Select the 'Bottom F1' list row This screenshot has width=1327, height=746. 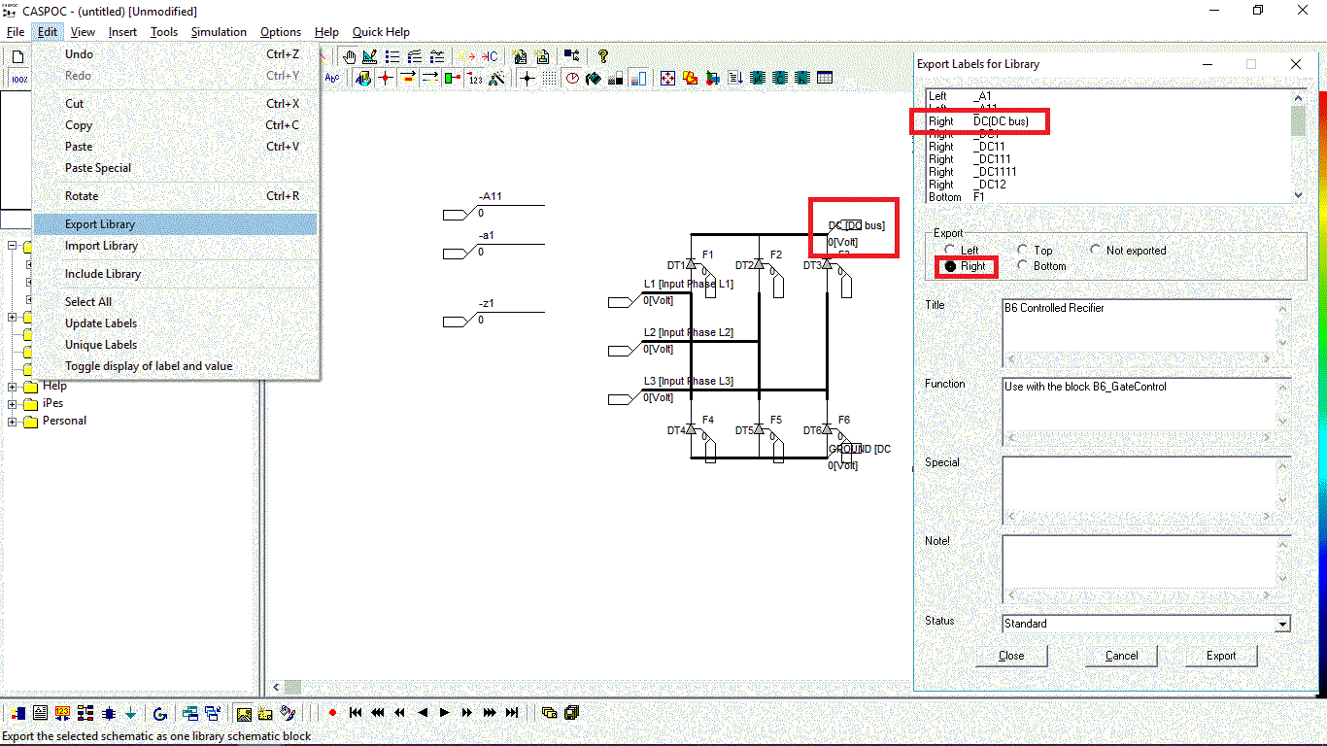[1108, 197]
